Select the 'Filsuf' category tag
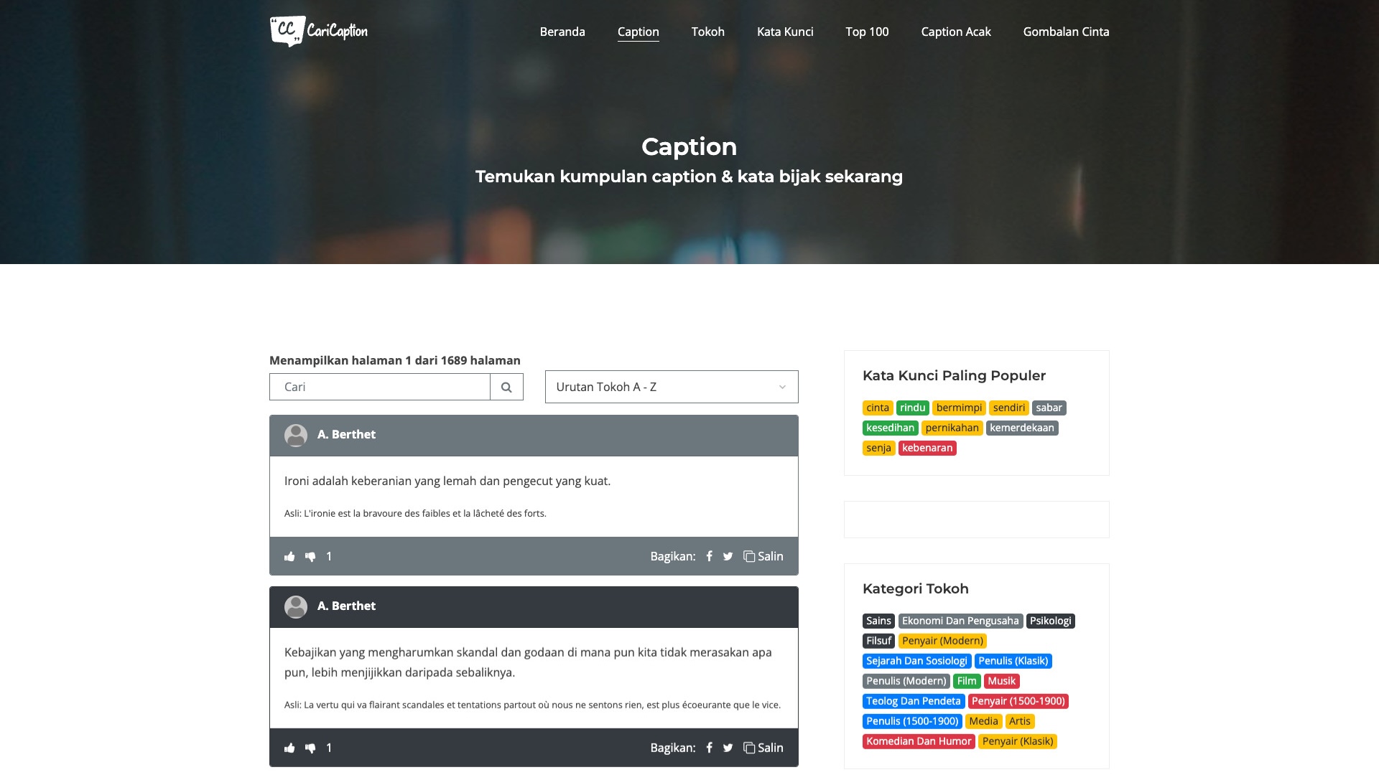 (x=878, y=641)
